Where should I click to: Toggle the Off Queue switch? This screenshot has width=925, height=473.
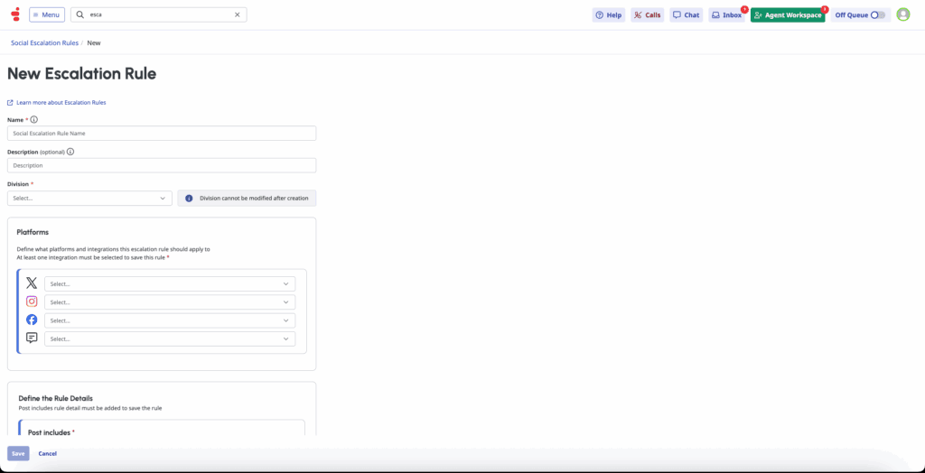[x=877, y=15]
